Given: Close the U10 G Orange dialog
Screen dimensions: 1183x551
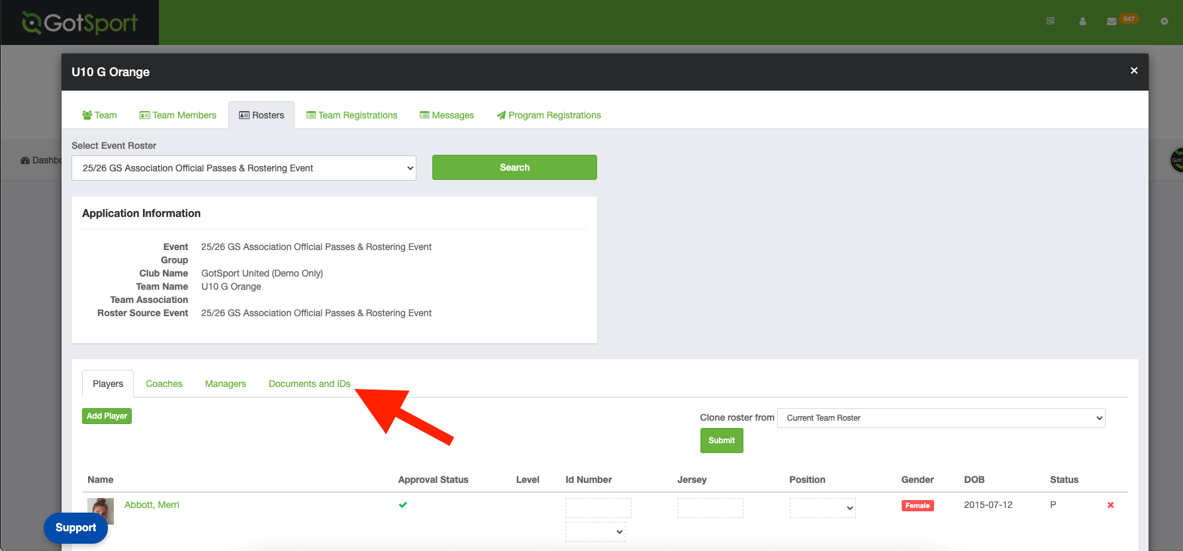Looking at the screenshot, I should [x=1134, y=70].
